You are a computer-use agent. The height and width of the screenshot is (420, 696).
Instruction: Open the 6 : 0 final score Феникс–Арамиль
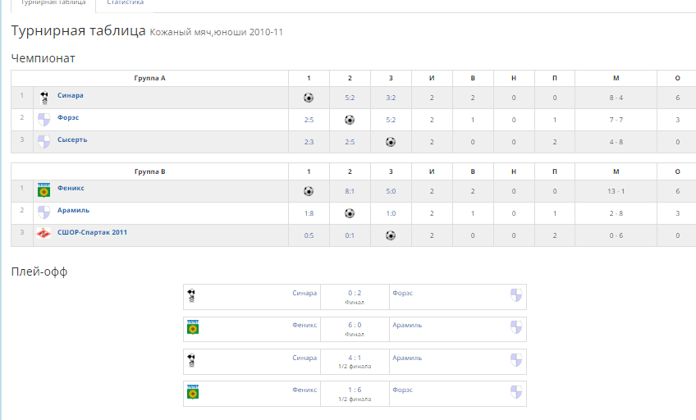click(355, 325)
